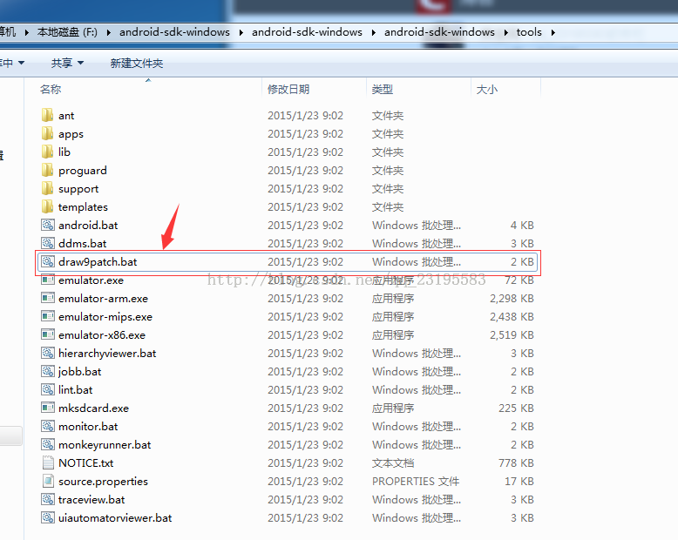Expand the arrow after second android-sdk-windows breadcrumb
678x540 pixels.
point(374,32)
